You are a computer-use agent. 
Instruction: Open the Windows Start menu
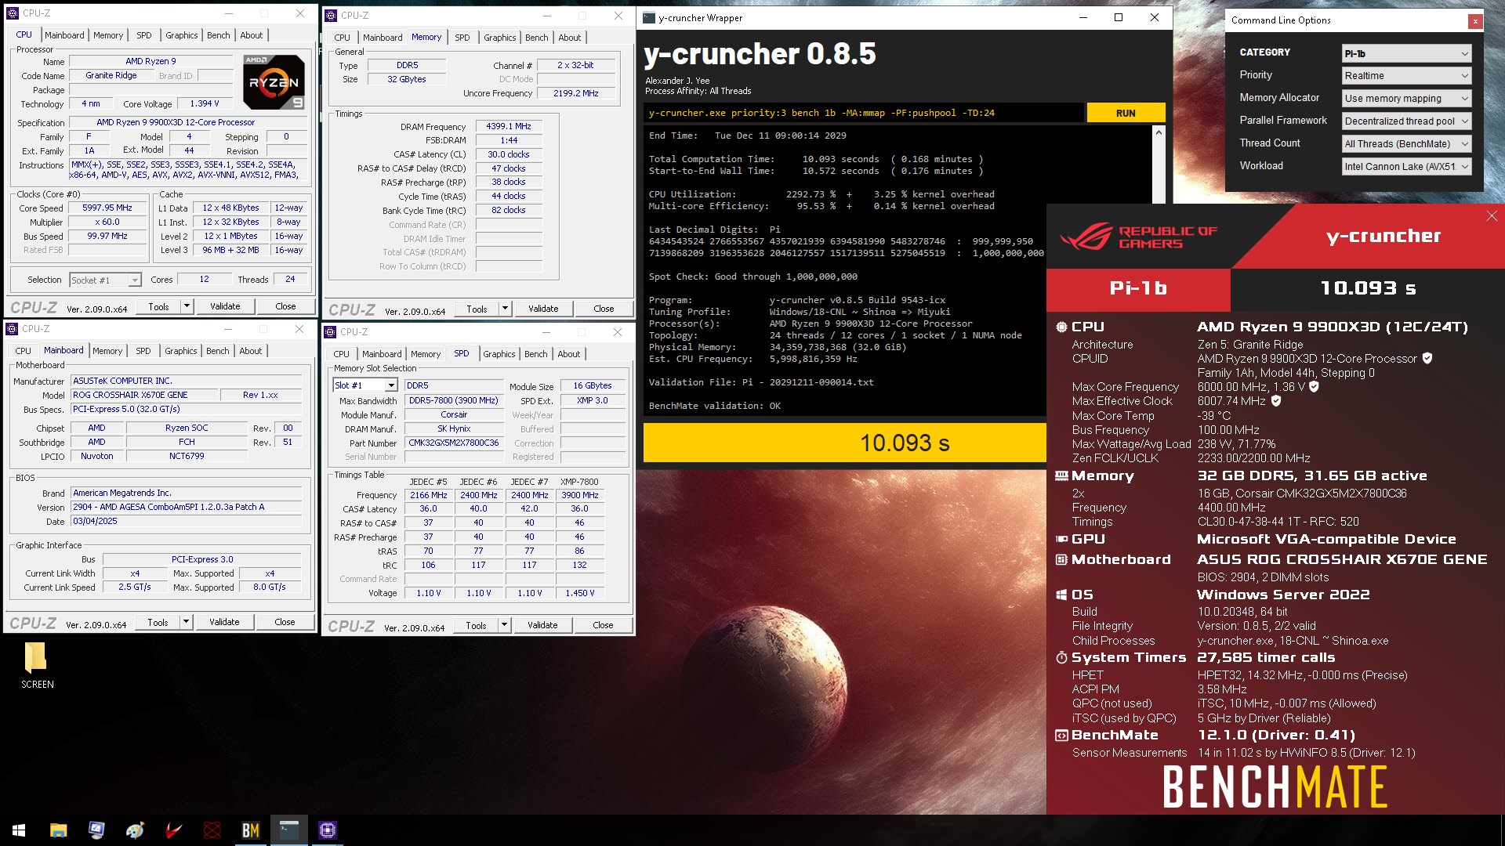[19, 830]
